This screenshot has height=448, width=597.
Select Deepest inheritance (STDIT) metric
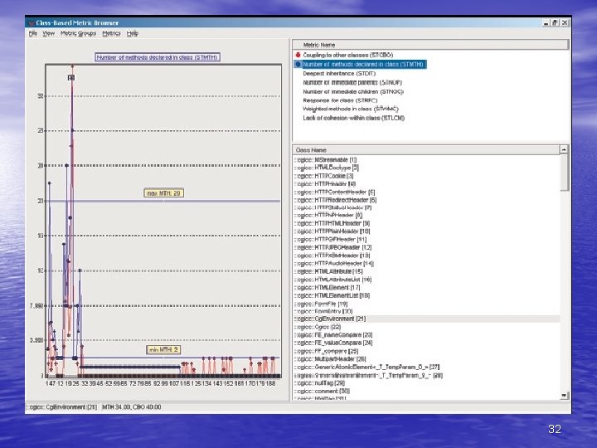339,74
